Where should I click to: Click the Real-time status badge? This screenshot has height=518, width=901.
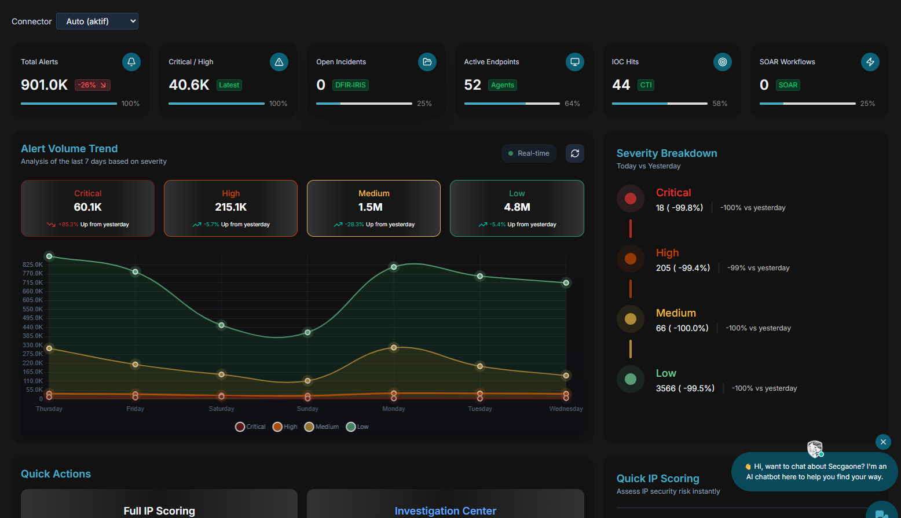pos(529,153)
